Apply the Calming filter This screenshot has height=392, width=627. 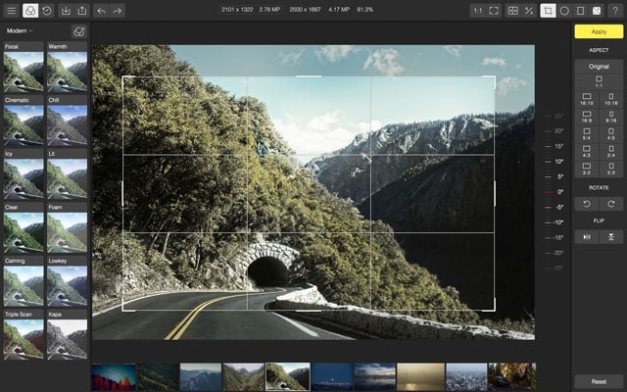(x=24, y=281)
